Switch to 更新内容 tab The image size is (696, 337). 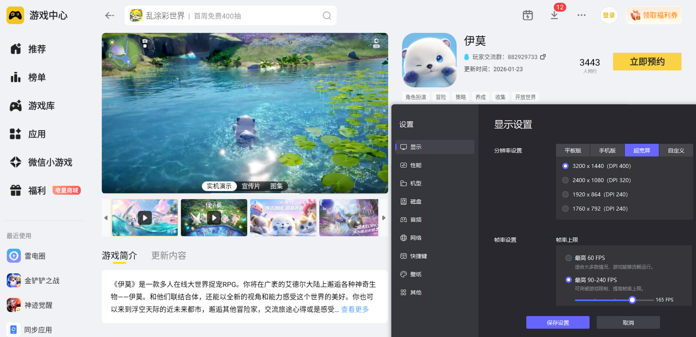[x=169, y=256]
